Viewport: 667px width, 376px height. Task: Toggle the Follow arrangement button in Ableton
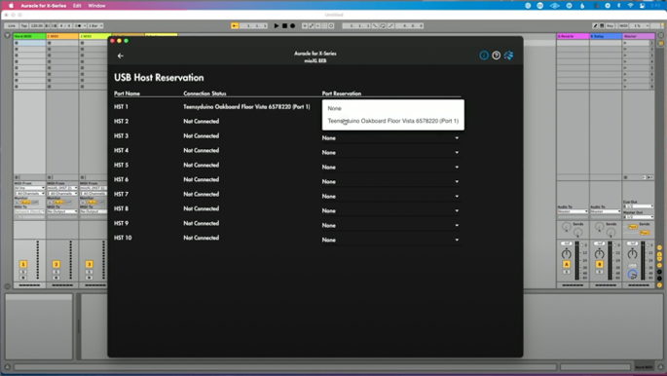(x=235, y=26)
